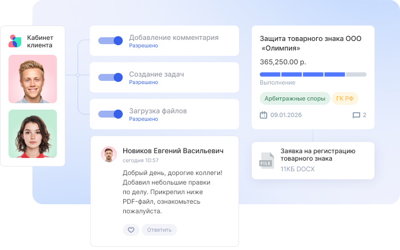Image resolution: width=400 pixels, height=250 pixels.
Task: Click Разрешено under Создание задач
Action: click(143, 82)
